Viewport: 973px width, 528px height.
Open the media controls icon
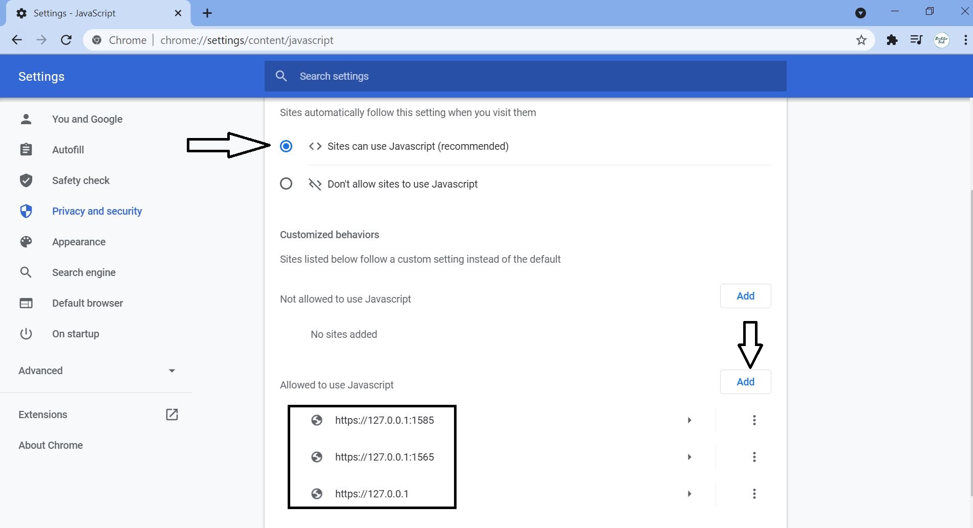coord(916,40)
